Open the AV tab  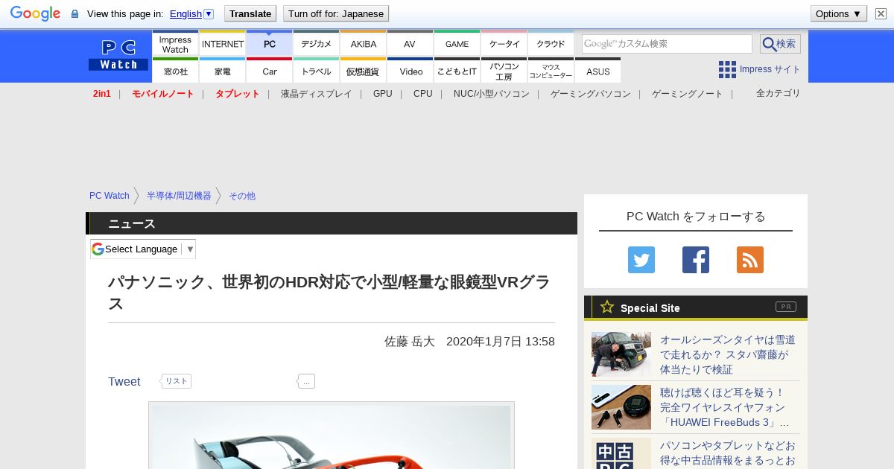click(x=410, y=43)
